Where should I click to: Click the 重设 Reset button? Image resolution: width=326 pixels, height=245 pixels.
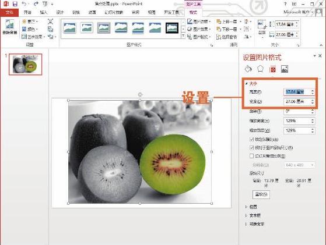coord(261,194)
